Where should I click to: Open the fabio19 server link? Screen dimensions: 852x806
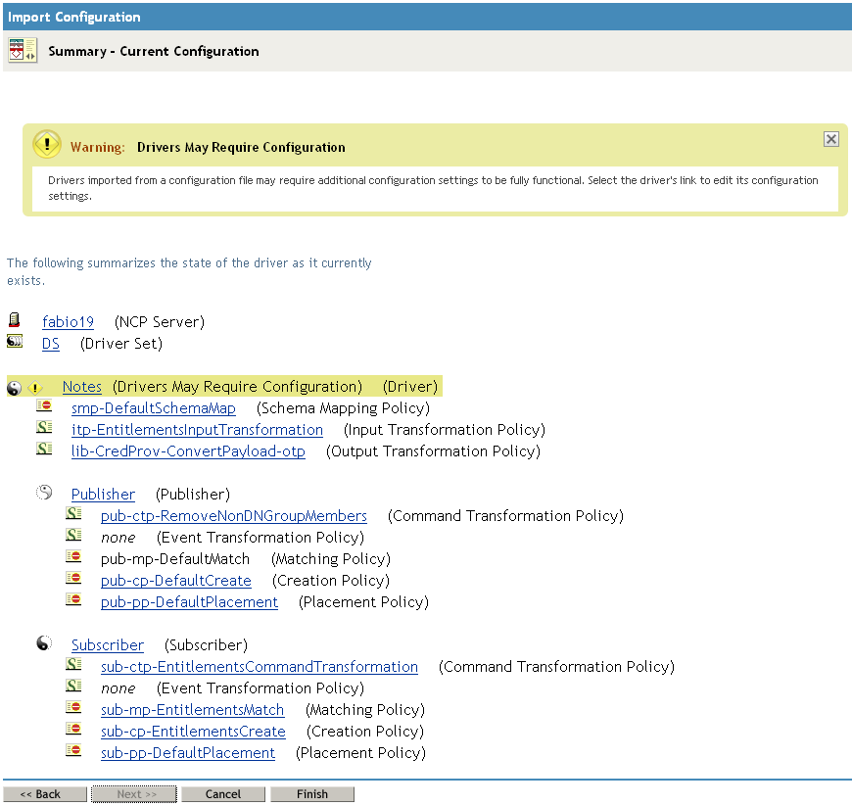68,322
